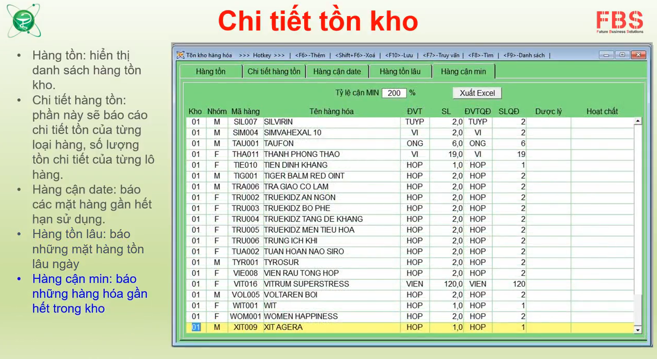Screen dimensions: 657x359
Task: Select the Hàng tồn lâu tab
Action: [x=400, y=71]
